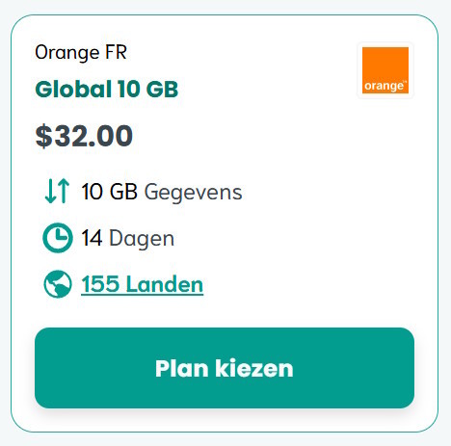Click the word Landen in the link

[165, 284]
